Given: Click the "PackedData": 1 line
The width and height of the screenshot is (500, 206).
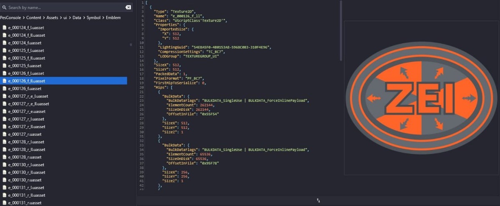Looking at the screenshot, I should pos(171,74).
